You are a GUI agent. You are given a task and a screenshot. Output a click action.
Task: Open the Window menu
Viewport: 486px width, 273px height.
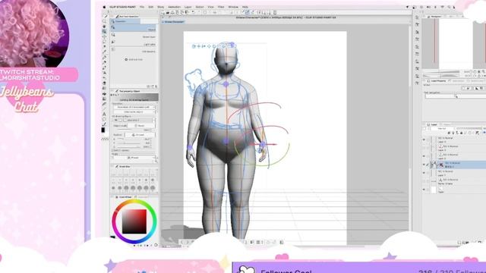[x=233, y=7]
